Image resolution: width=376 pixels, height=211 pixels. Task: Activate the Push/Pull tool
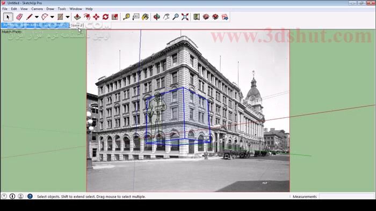pos(77,17)
